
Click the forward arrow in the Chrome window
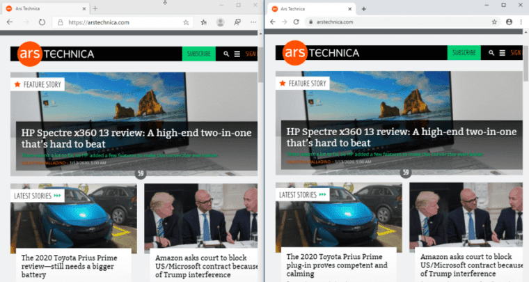[285, 22]
